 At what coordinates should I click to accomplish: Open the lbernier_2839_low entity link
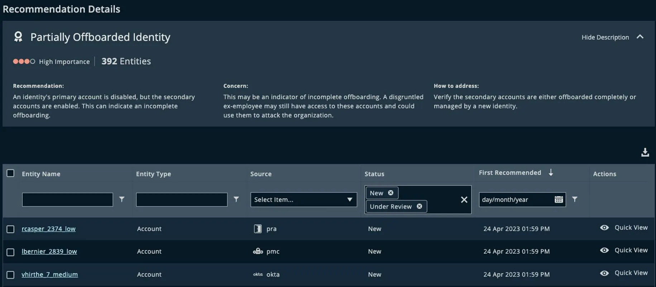[49, 251]
